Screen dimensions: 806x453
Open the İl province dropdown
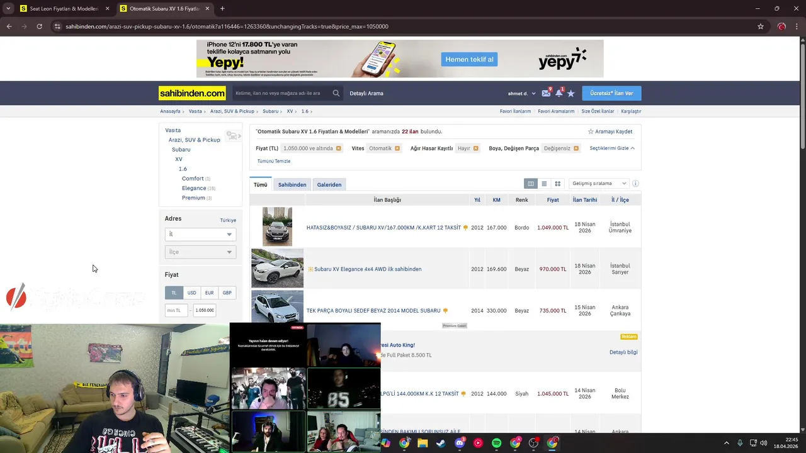tap(200, 234)
